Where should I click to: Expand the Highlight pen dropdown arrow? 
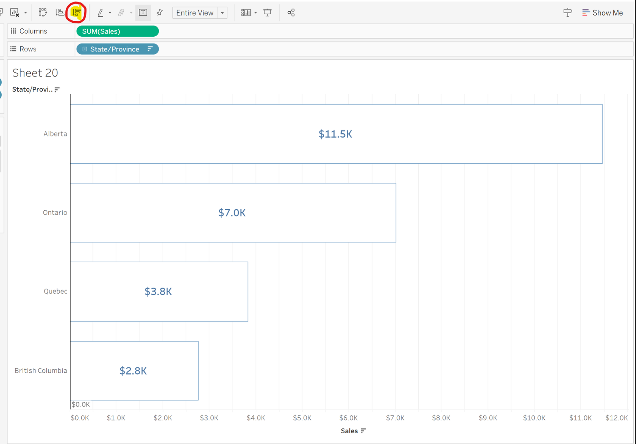[110, 13]
